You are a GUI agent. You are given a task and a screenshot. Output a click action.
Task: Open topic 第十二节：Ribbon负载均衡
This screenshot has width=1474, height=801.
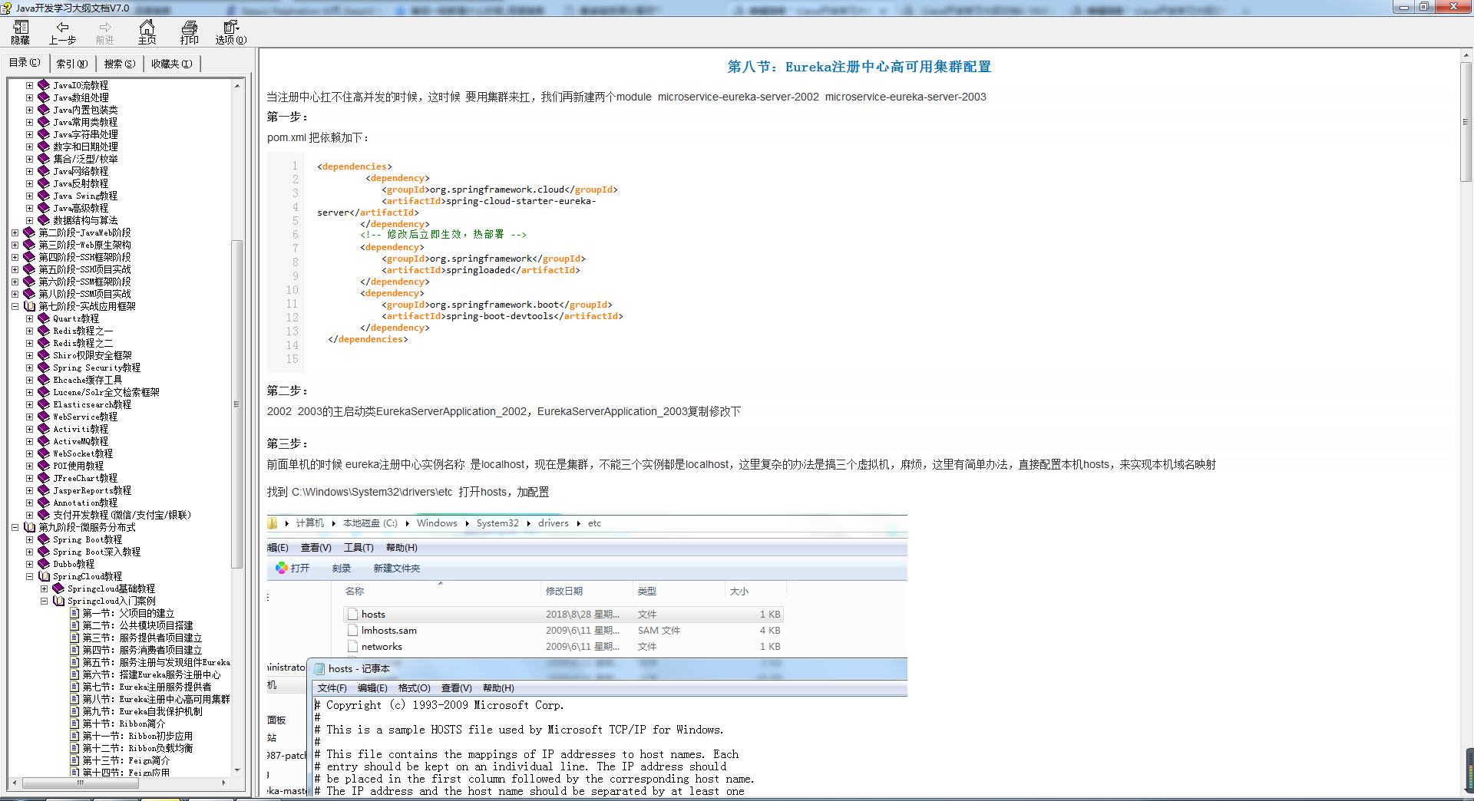(137, 748)
